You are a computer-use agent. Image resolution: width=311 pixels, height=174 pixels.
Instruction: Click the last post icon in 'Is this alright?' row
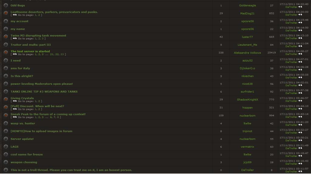click(x=300, y=77)
